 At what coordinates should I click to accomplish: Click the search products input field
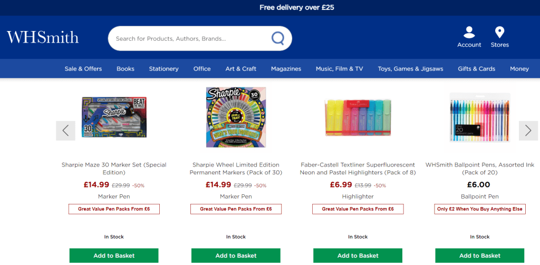click(x=190, y=38)
